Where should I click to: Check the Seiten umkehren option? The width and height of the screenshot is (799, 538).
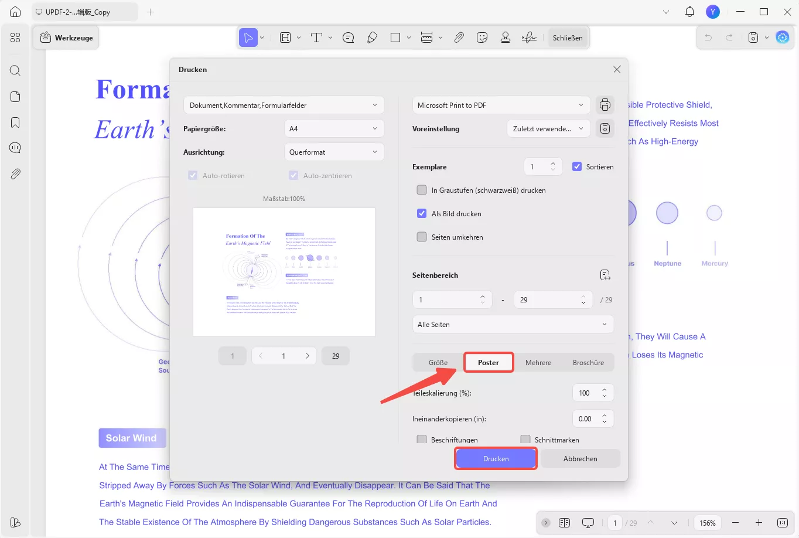(422, 237)
